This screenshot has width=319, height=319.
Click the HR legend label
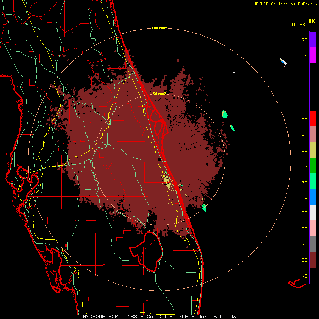(x=304, y=166)
